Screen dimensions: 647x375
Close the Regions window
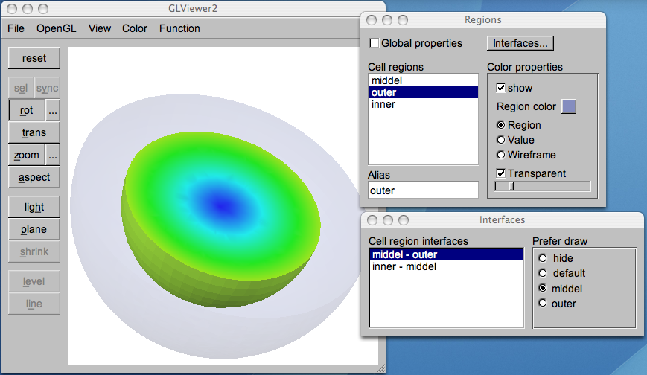coord(372,20)
